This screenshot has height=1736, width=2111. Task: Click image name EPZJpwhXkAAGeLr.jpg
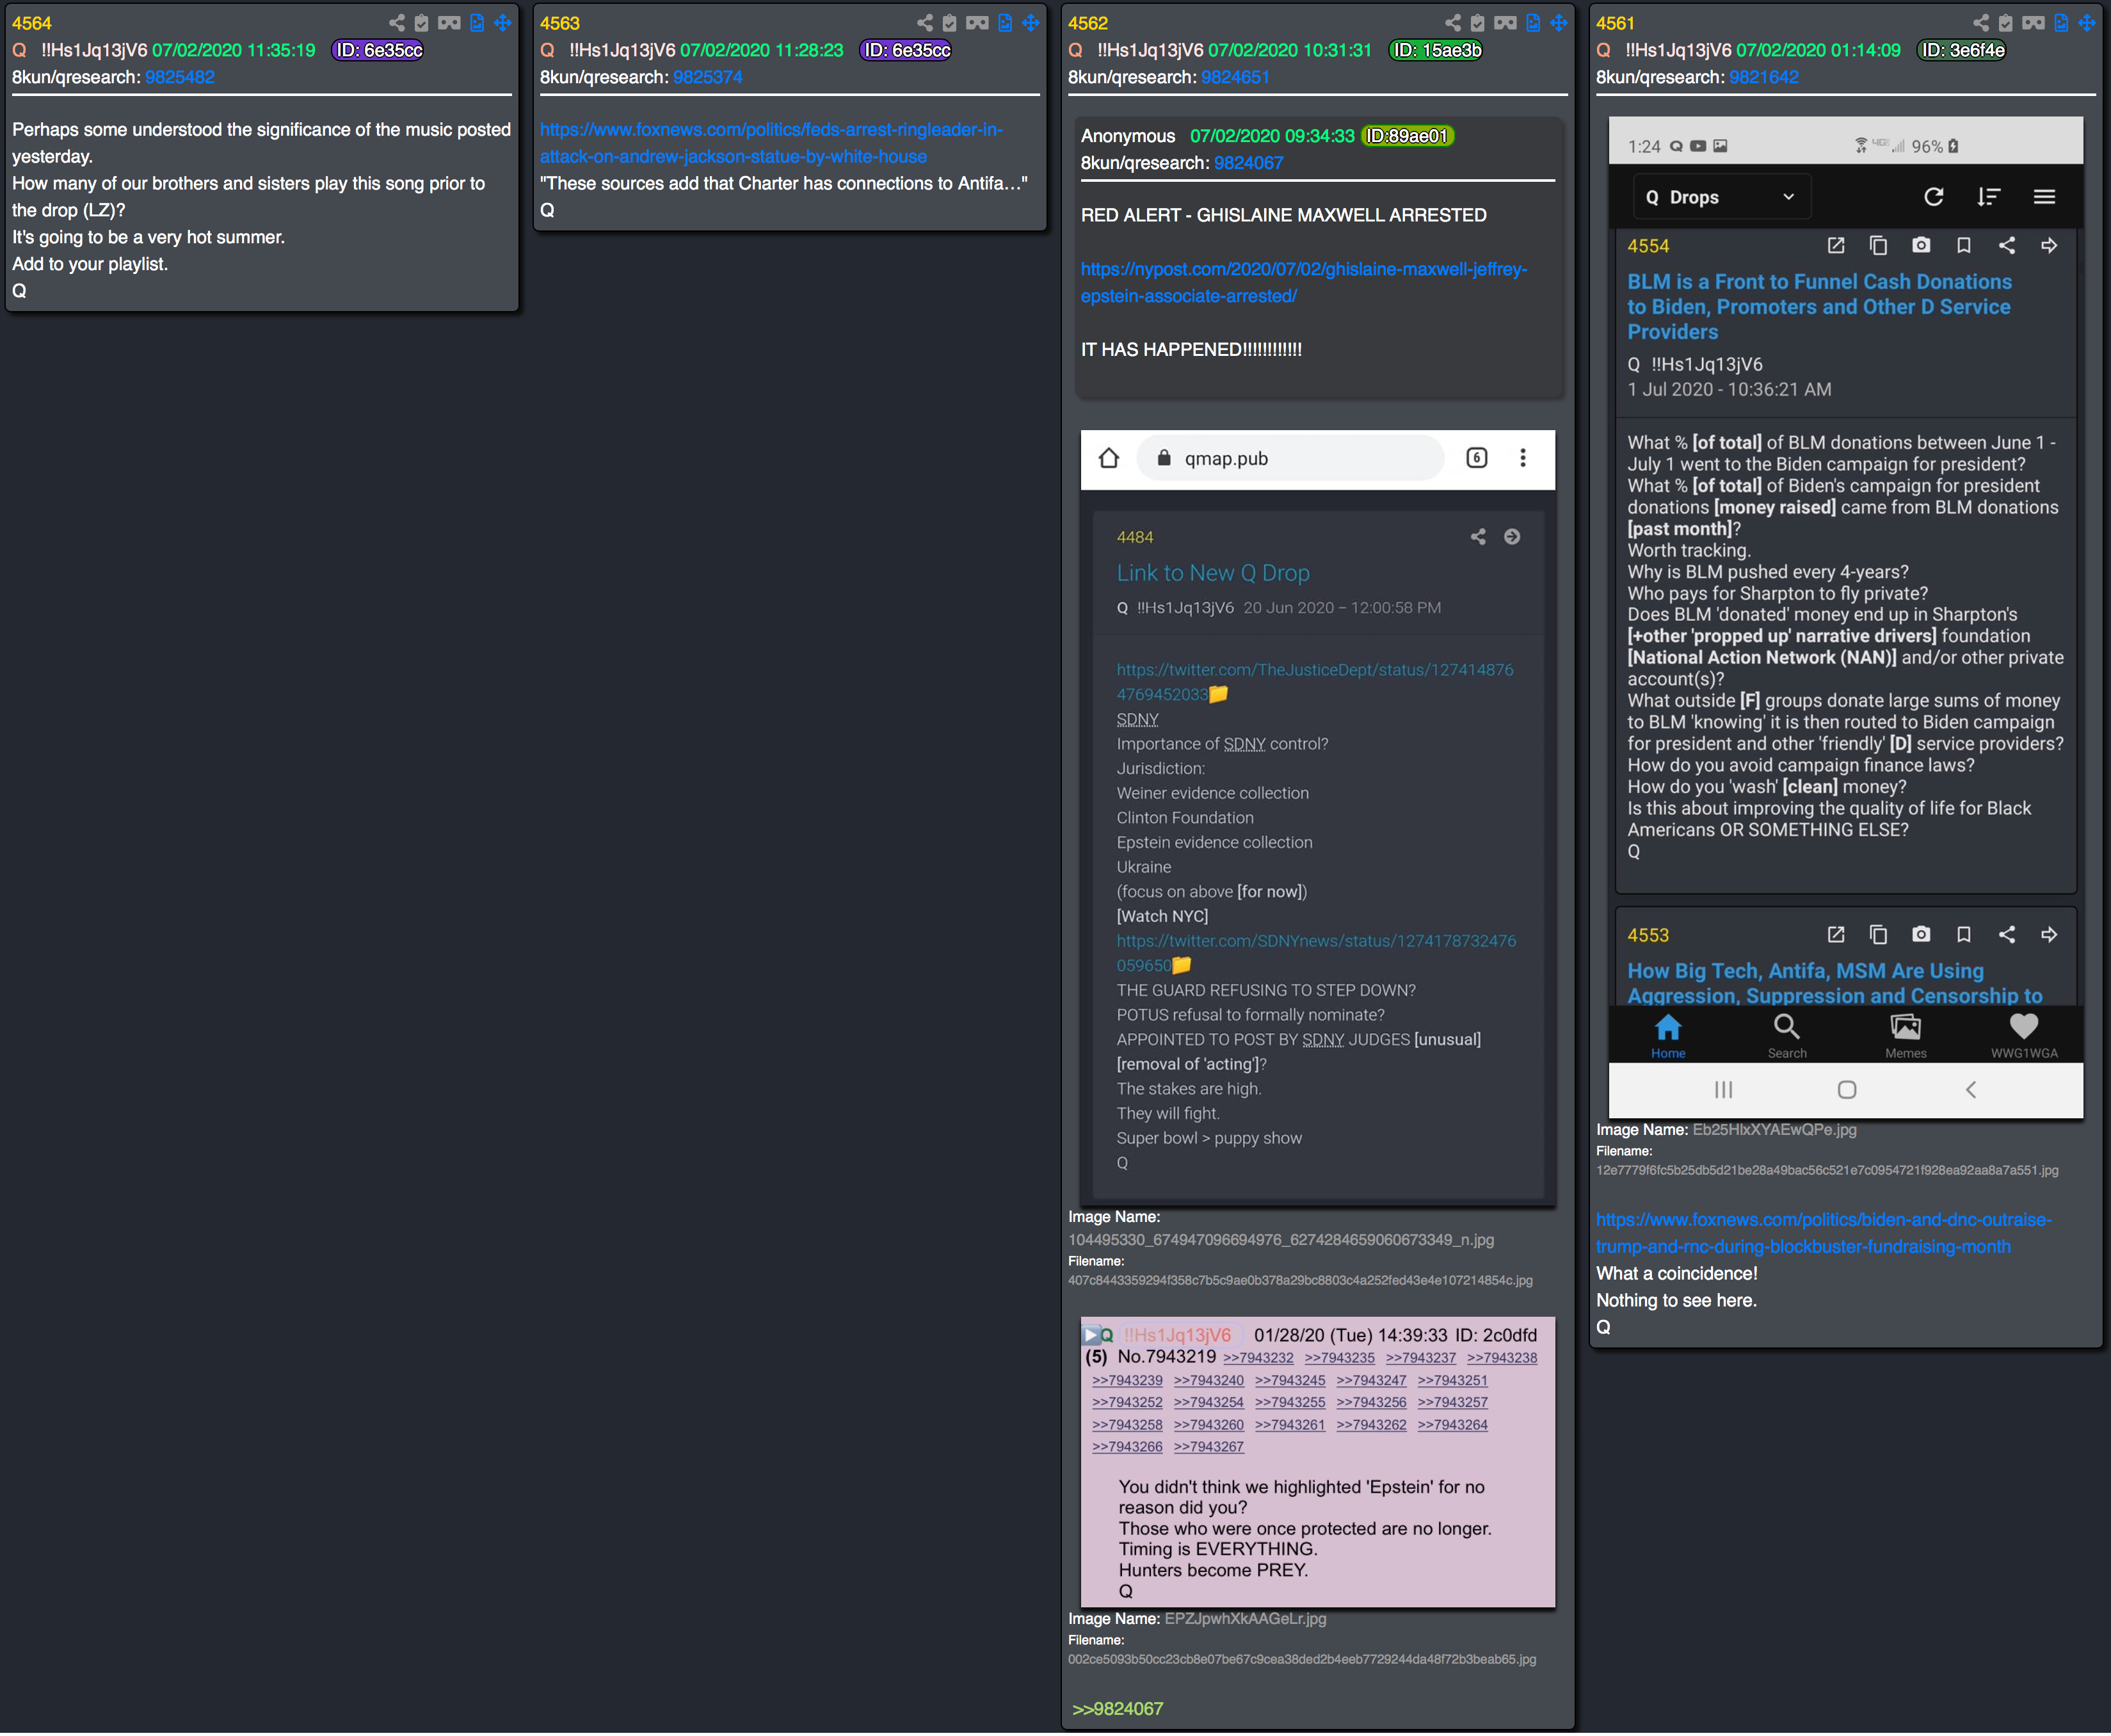click(1246, 1619)
